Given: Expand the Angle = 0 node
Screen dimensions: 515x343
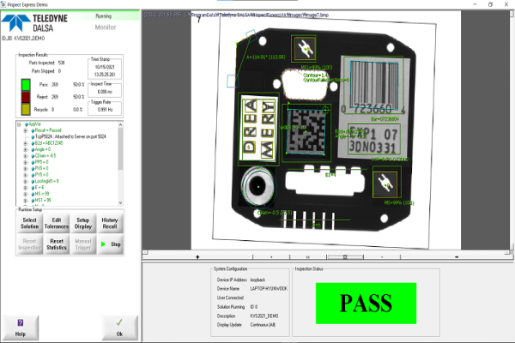Looking at the screenshot, I should pyautogui.click(x=25, y=150).
